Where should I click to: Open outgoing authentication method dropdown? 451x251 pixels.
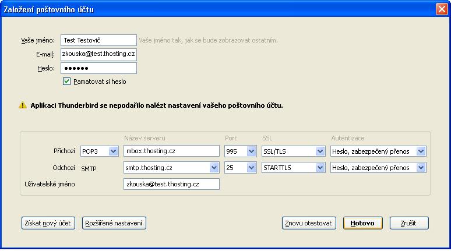(x=378, y=168)
